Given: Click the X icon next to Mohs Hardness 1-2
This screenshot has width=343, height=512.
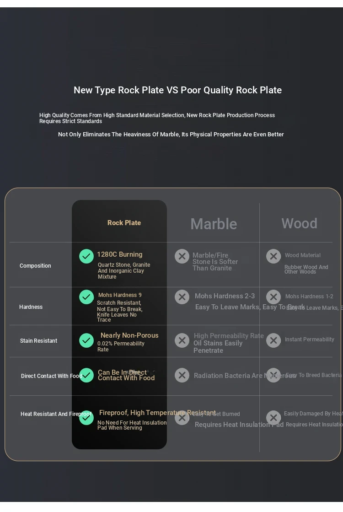Looking at the screenshot, I should click(273, 297).
